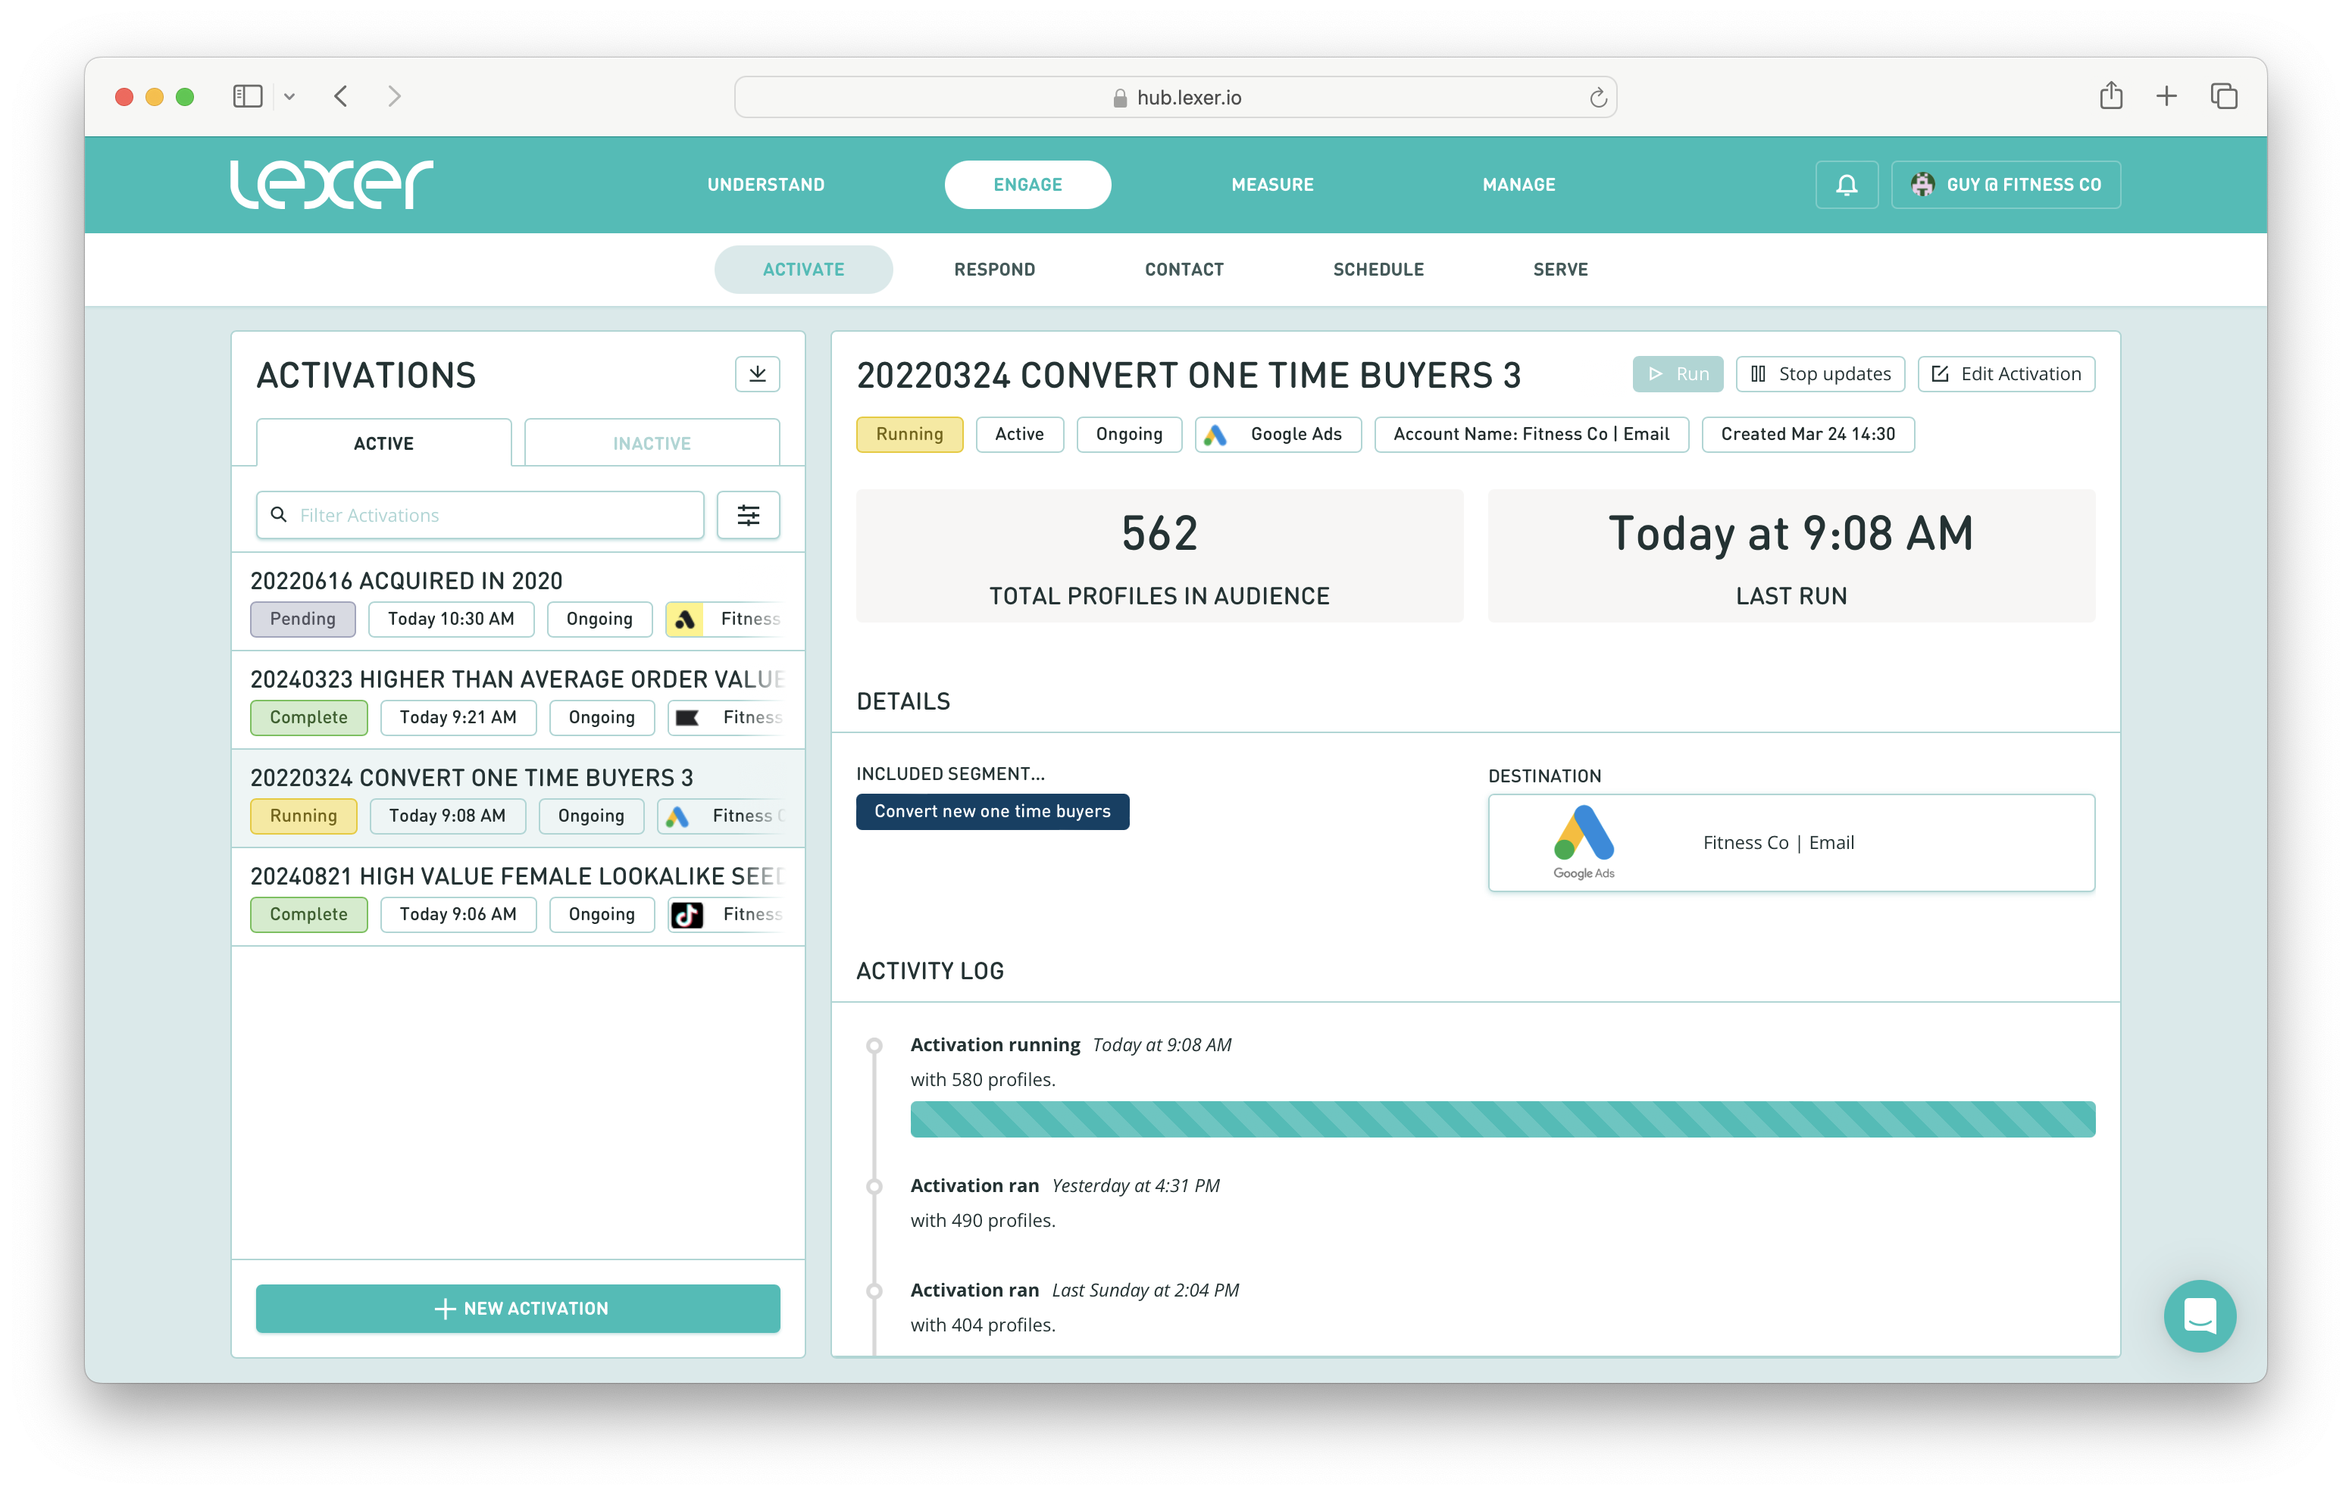Click flag icon on Higher Than Average row
2352x1495 pixels.
pyautogui.click(x=687, y=718)
